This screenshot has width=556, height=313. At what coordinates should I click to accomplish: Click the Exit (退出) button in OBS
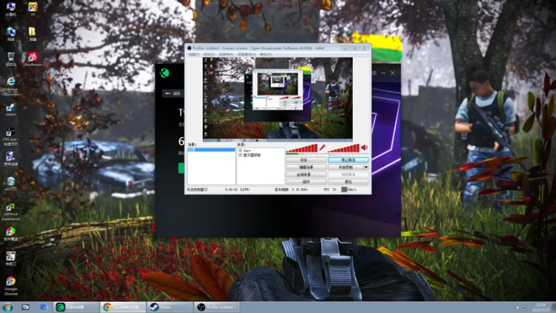tap(348, 182)
